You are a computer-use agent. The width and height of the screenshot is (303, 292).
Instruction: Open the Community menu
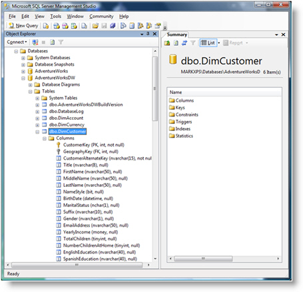click(101, 16)
